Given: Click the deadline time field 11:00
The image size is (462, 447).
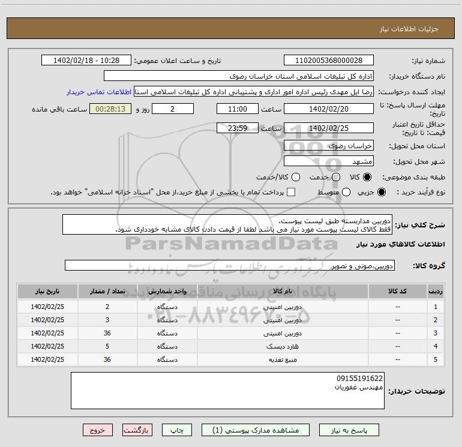Looking at the screenshot, I should [238, 109].
